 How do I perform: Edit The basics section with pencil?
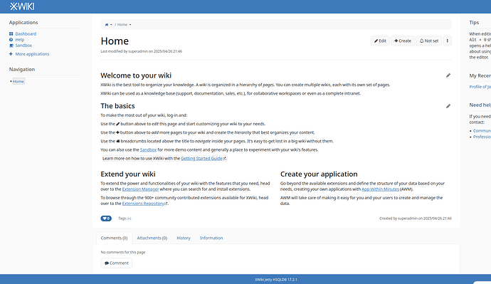pos(448,106)
